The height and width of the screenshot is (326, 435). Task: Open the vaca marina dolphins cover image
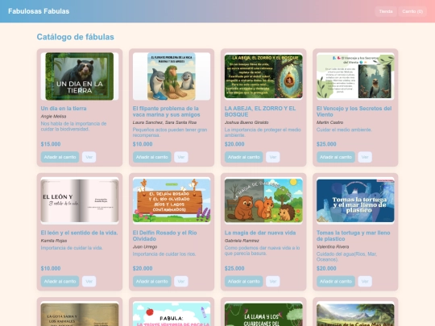pos(172,76)
